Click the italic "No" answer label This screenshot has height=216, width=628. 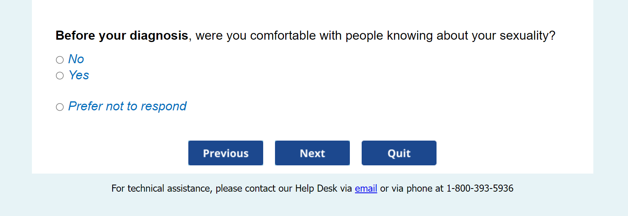click(76, 59)
